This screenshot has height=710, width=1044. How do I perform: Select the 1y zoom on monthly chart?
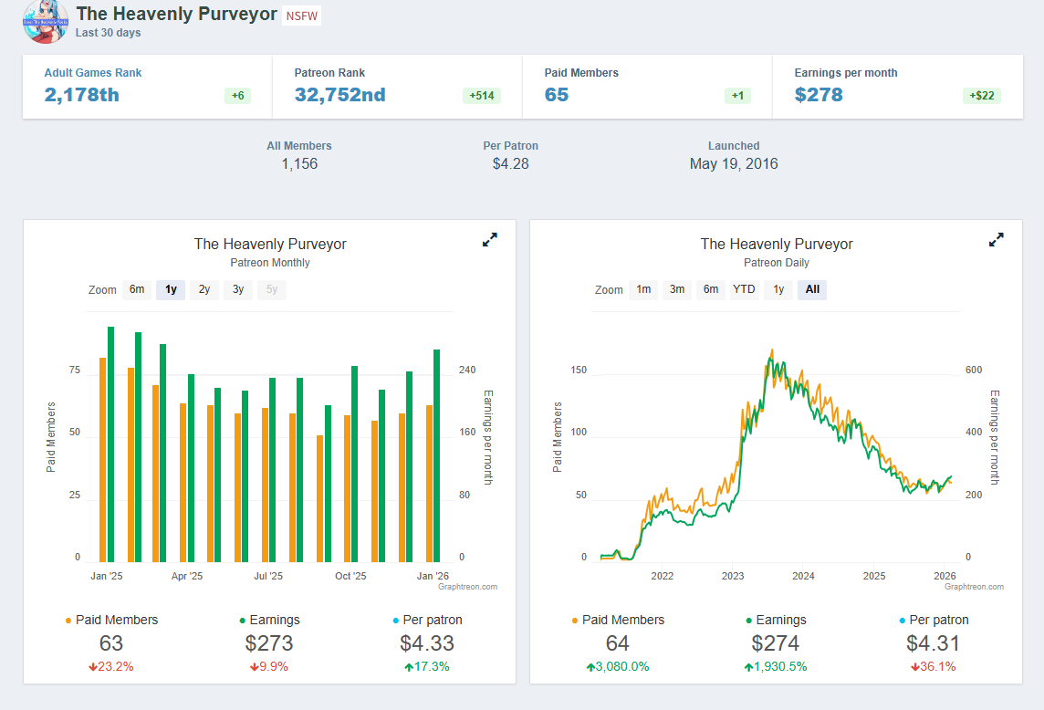click(x=171, y=290)
